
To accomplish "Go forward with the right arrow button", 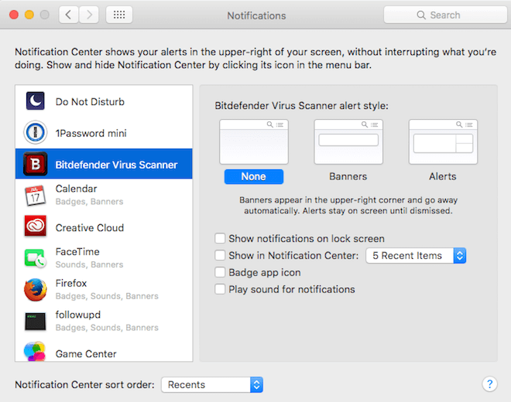I will pyautogui.click(x=89, y=15).
